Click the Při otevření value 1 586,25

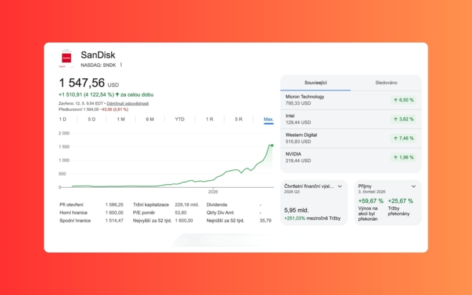(114, 205)
